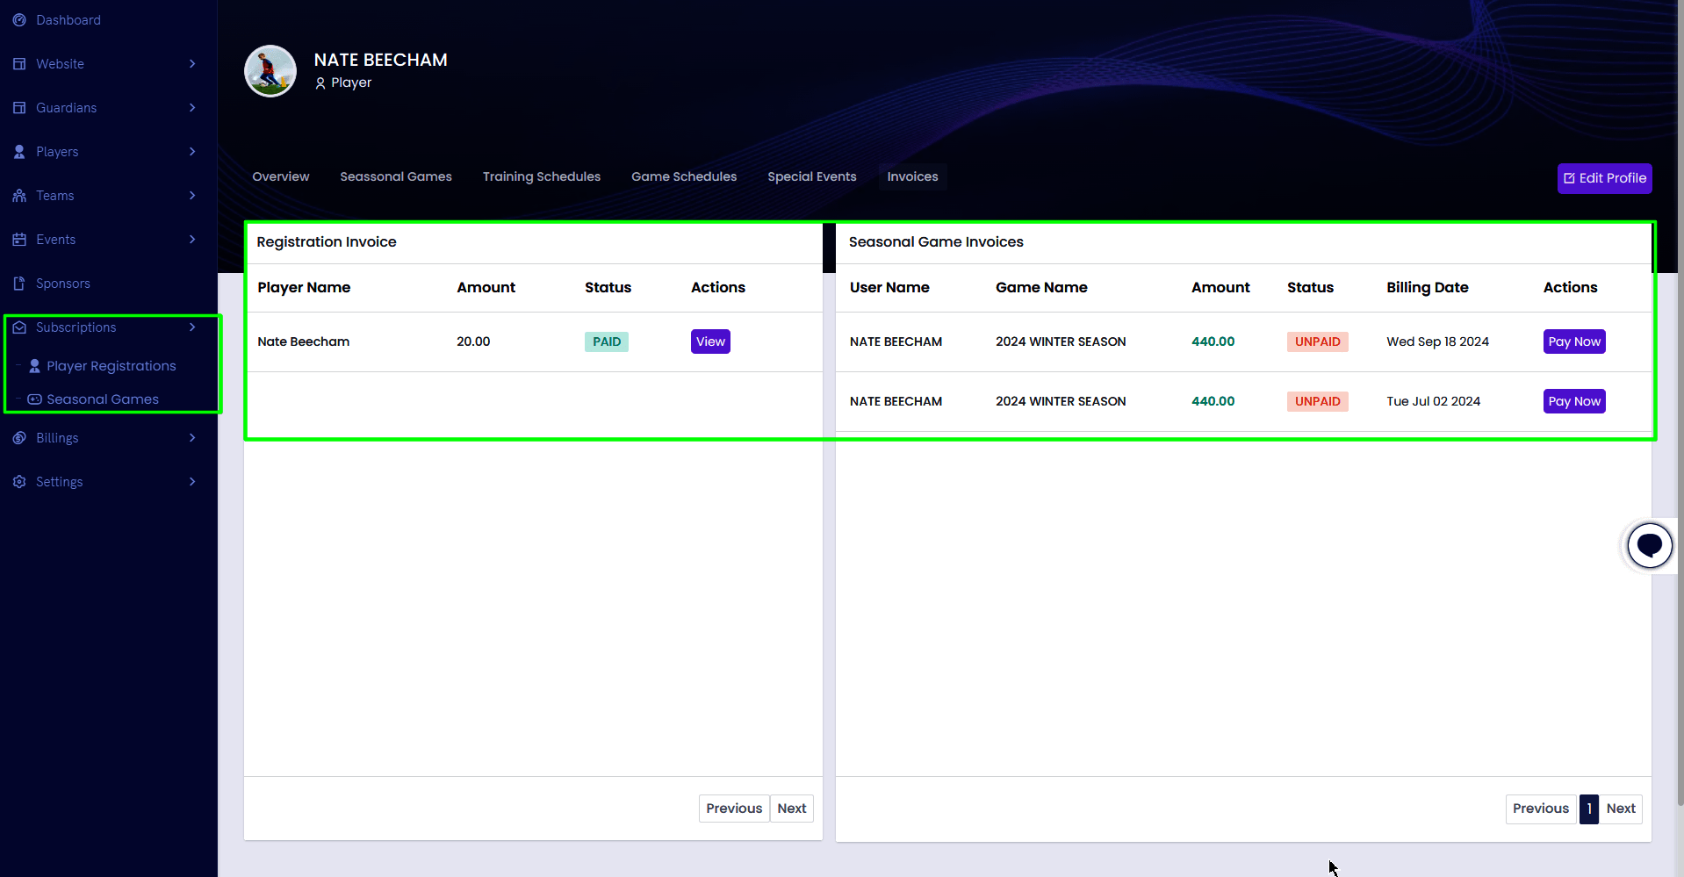Click Previous in Registration Invoice pagination

coord(734,809)
